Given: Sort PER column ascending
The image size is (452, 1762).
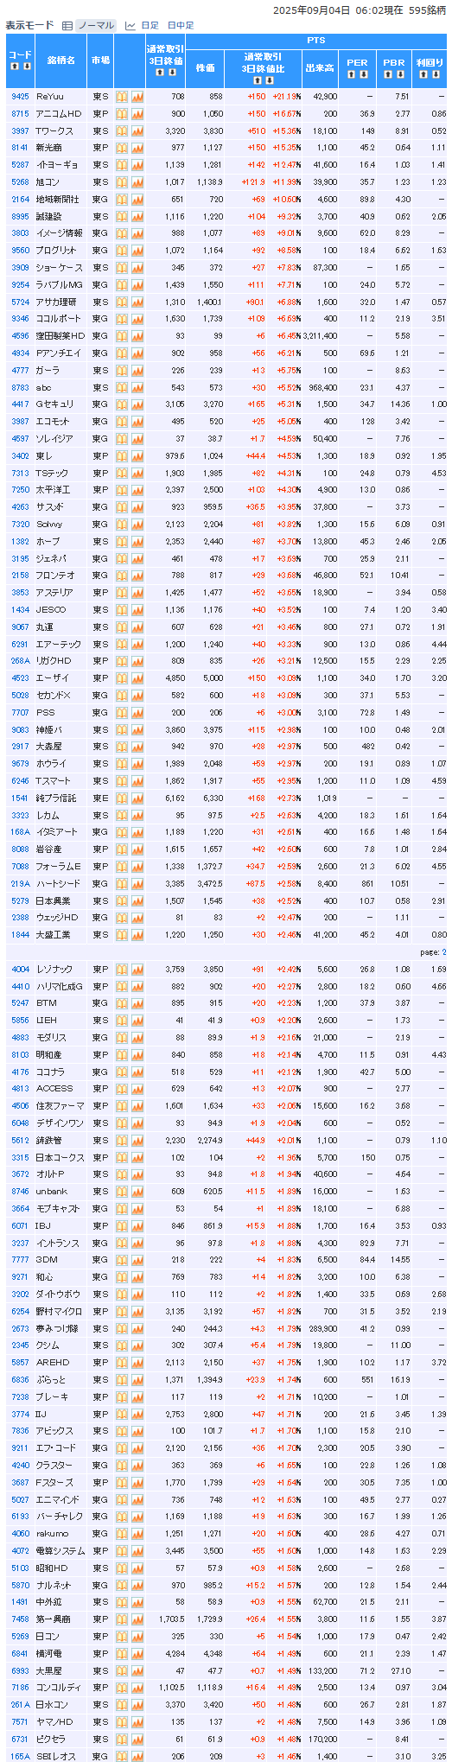Looking at the screenshot, I should coord(351,74).
